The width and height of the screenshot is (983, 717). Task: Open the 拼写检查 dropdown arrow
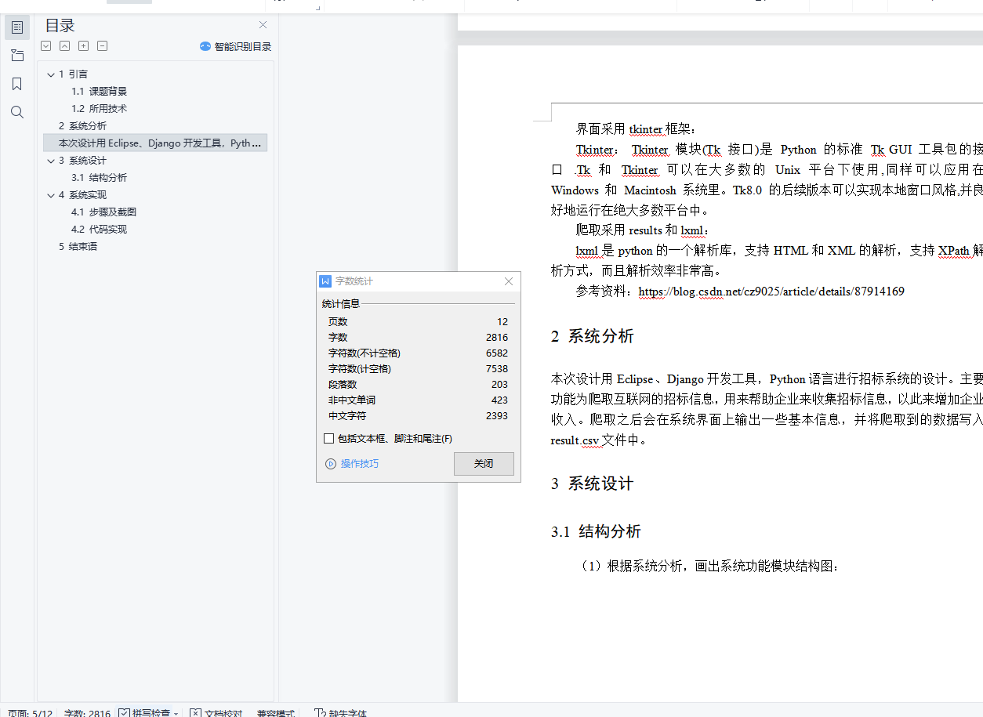(x=176, y=714)
